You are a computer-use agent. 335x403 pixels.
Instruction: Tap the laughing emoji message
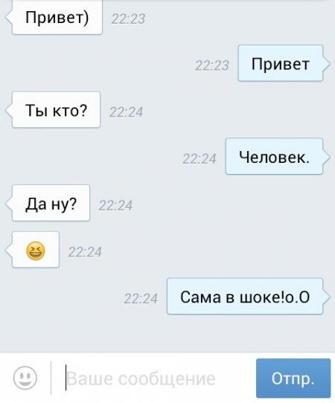(x=35, y=250)
